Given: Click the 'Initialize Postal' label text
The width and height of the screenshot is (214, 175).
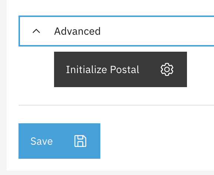Looking at the screenshot, I should coord(103,69).
